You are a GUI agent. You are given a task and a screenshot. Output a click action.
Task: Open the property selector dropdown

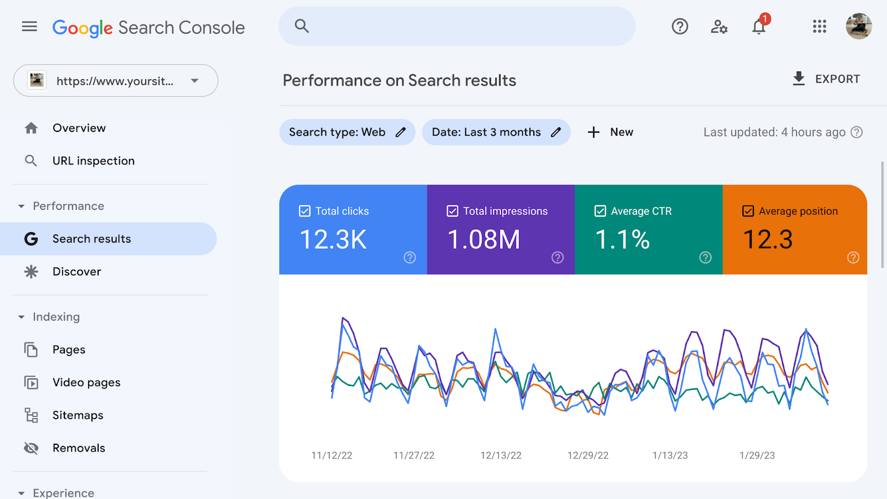(x=193, y=80)
